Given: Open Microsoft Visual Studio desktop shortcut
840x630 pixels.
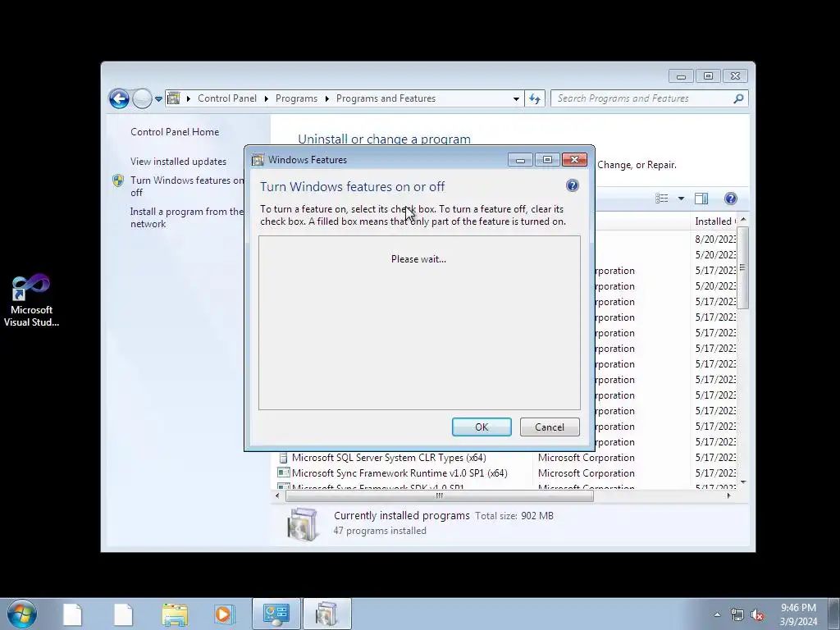Looking at the screenshot, I should coord(31,300).
